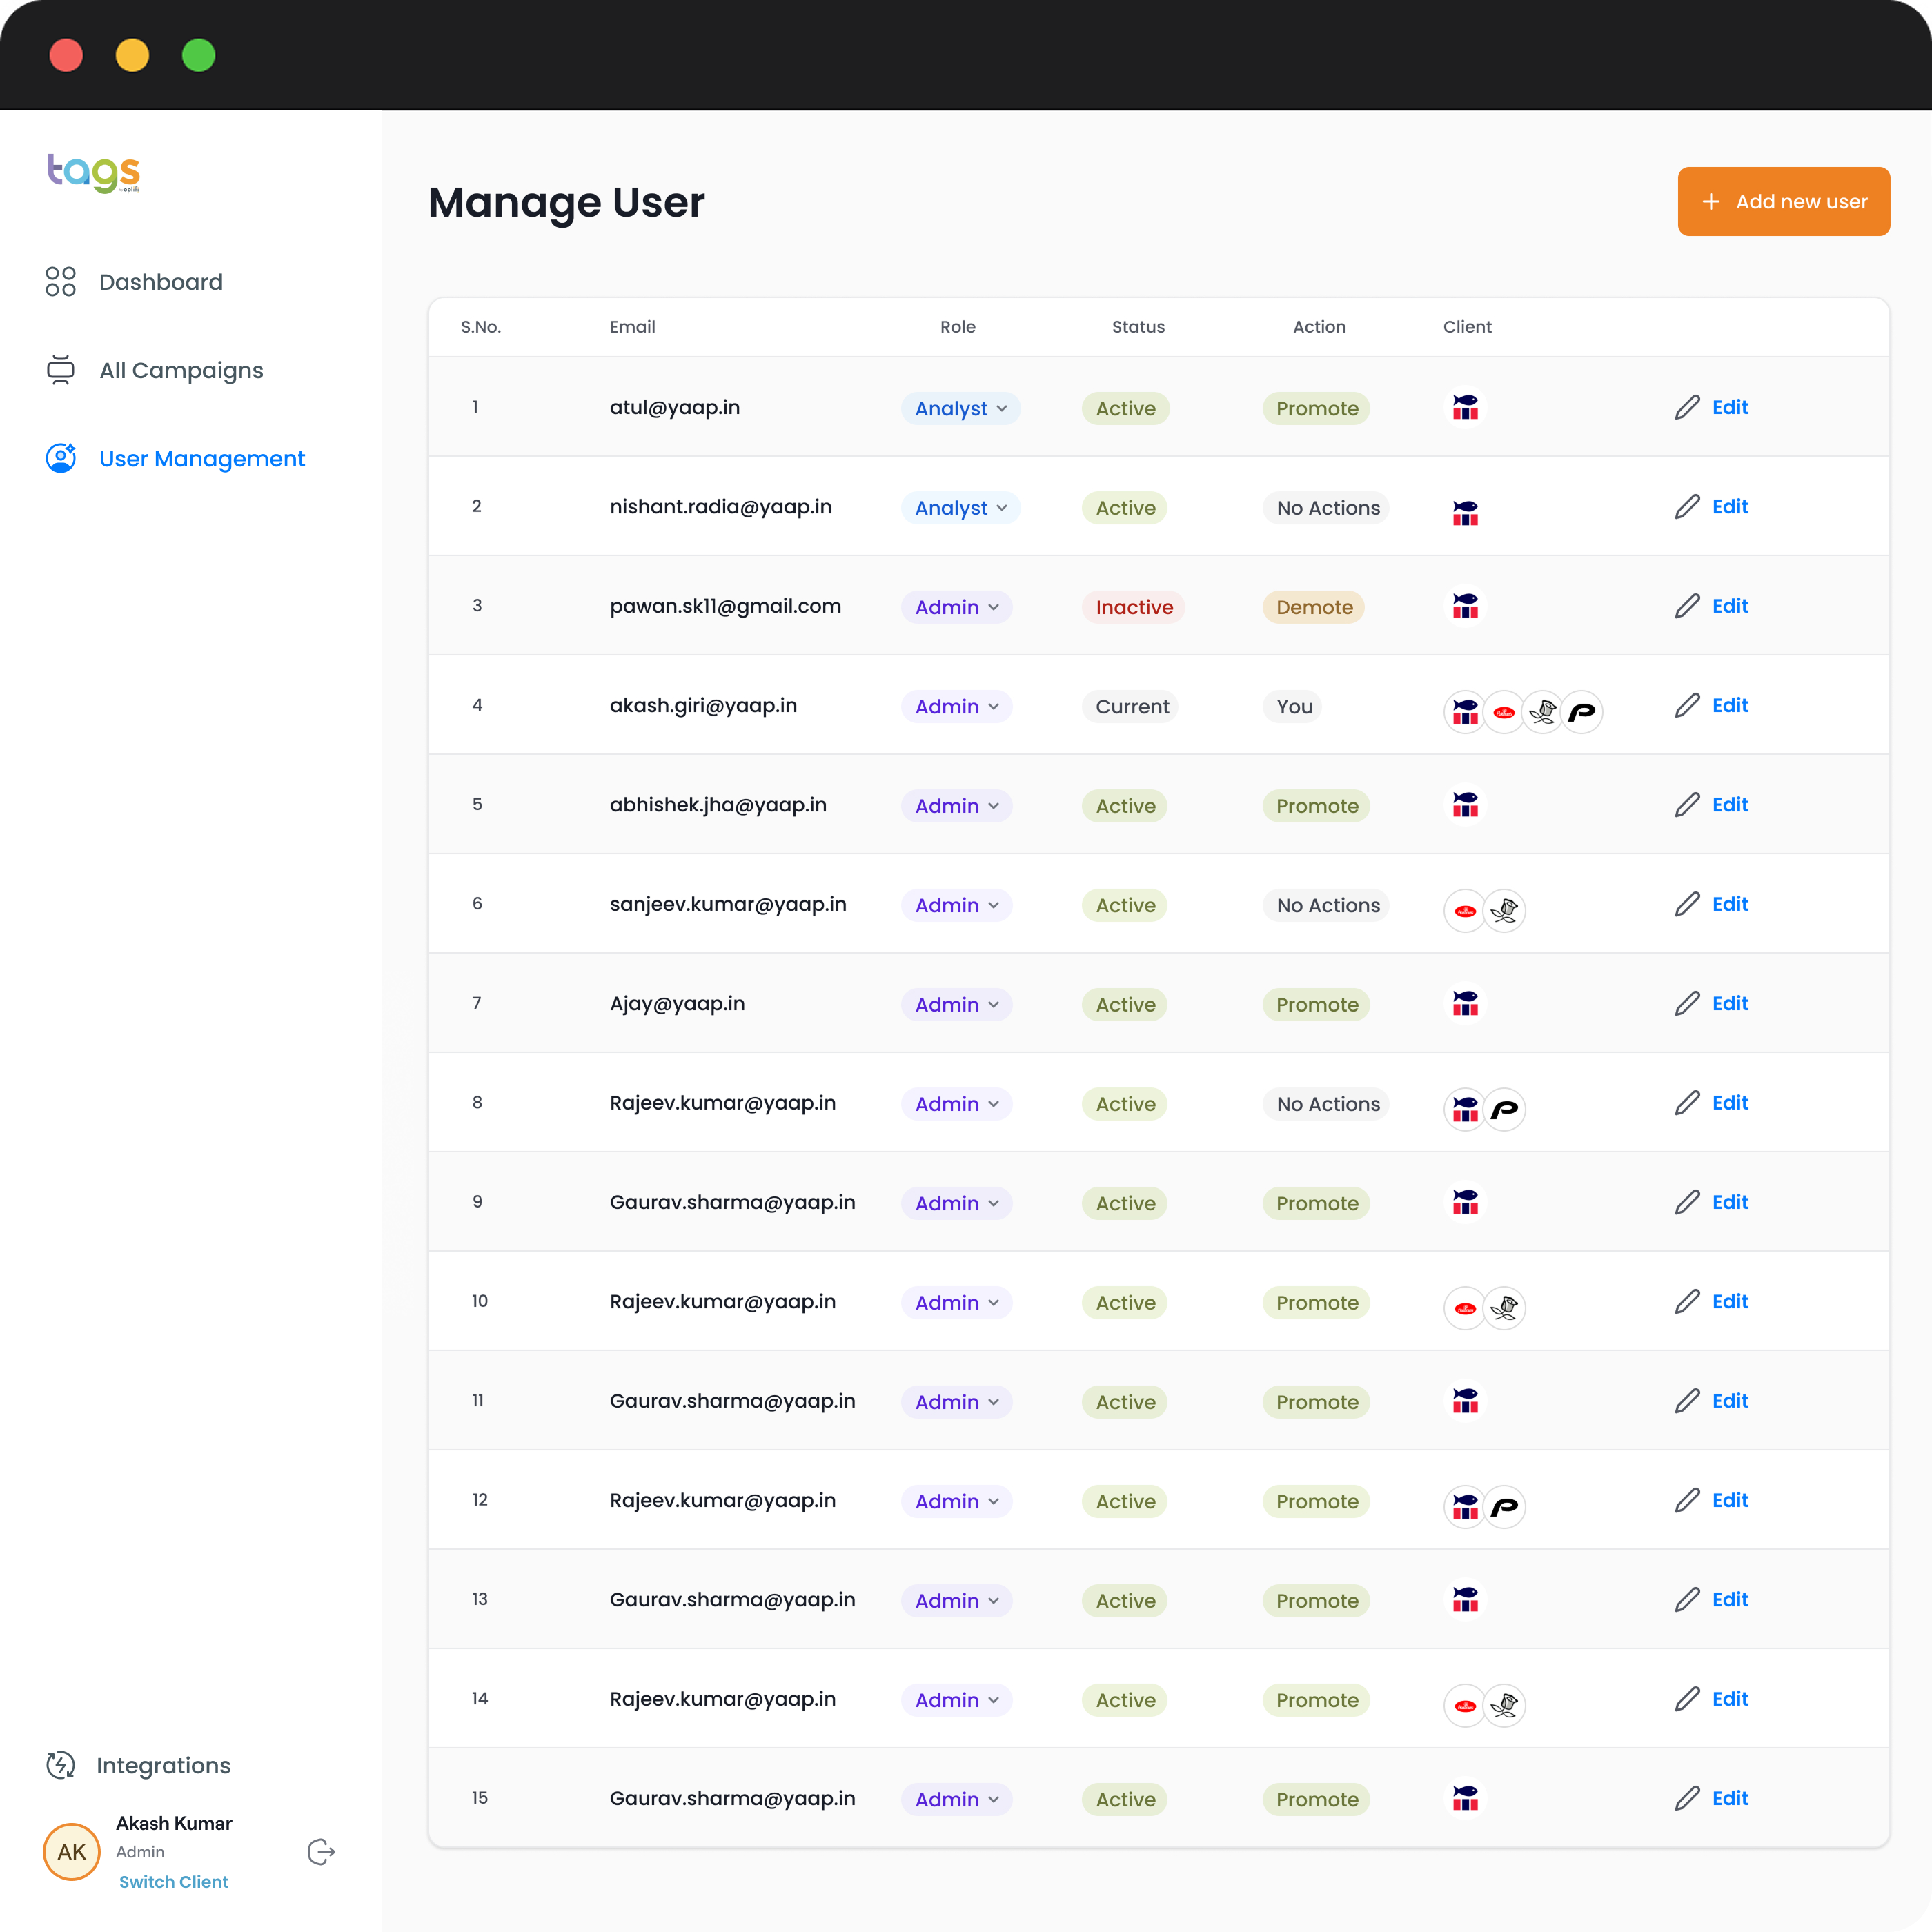Click the logout icon beside Akash Kumar
The height and width of the screenshot is (1932, 1932).
321,1852
